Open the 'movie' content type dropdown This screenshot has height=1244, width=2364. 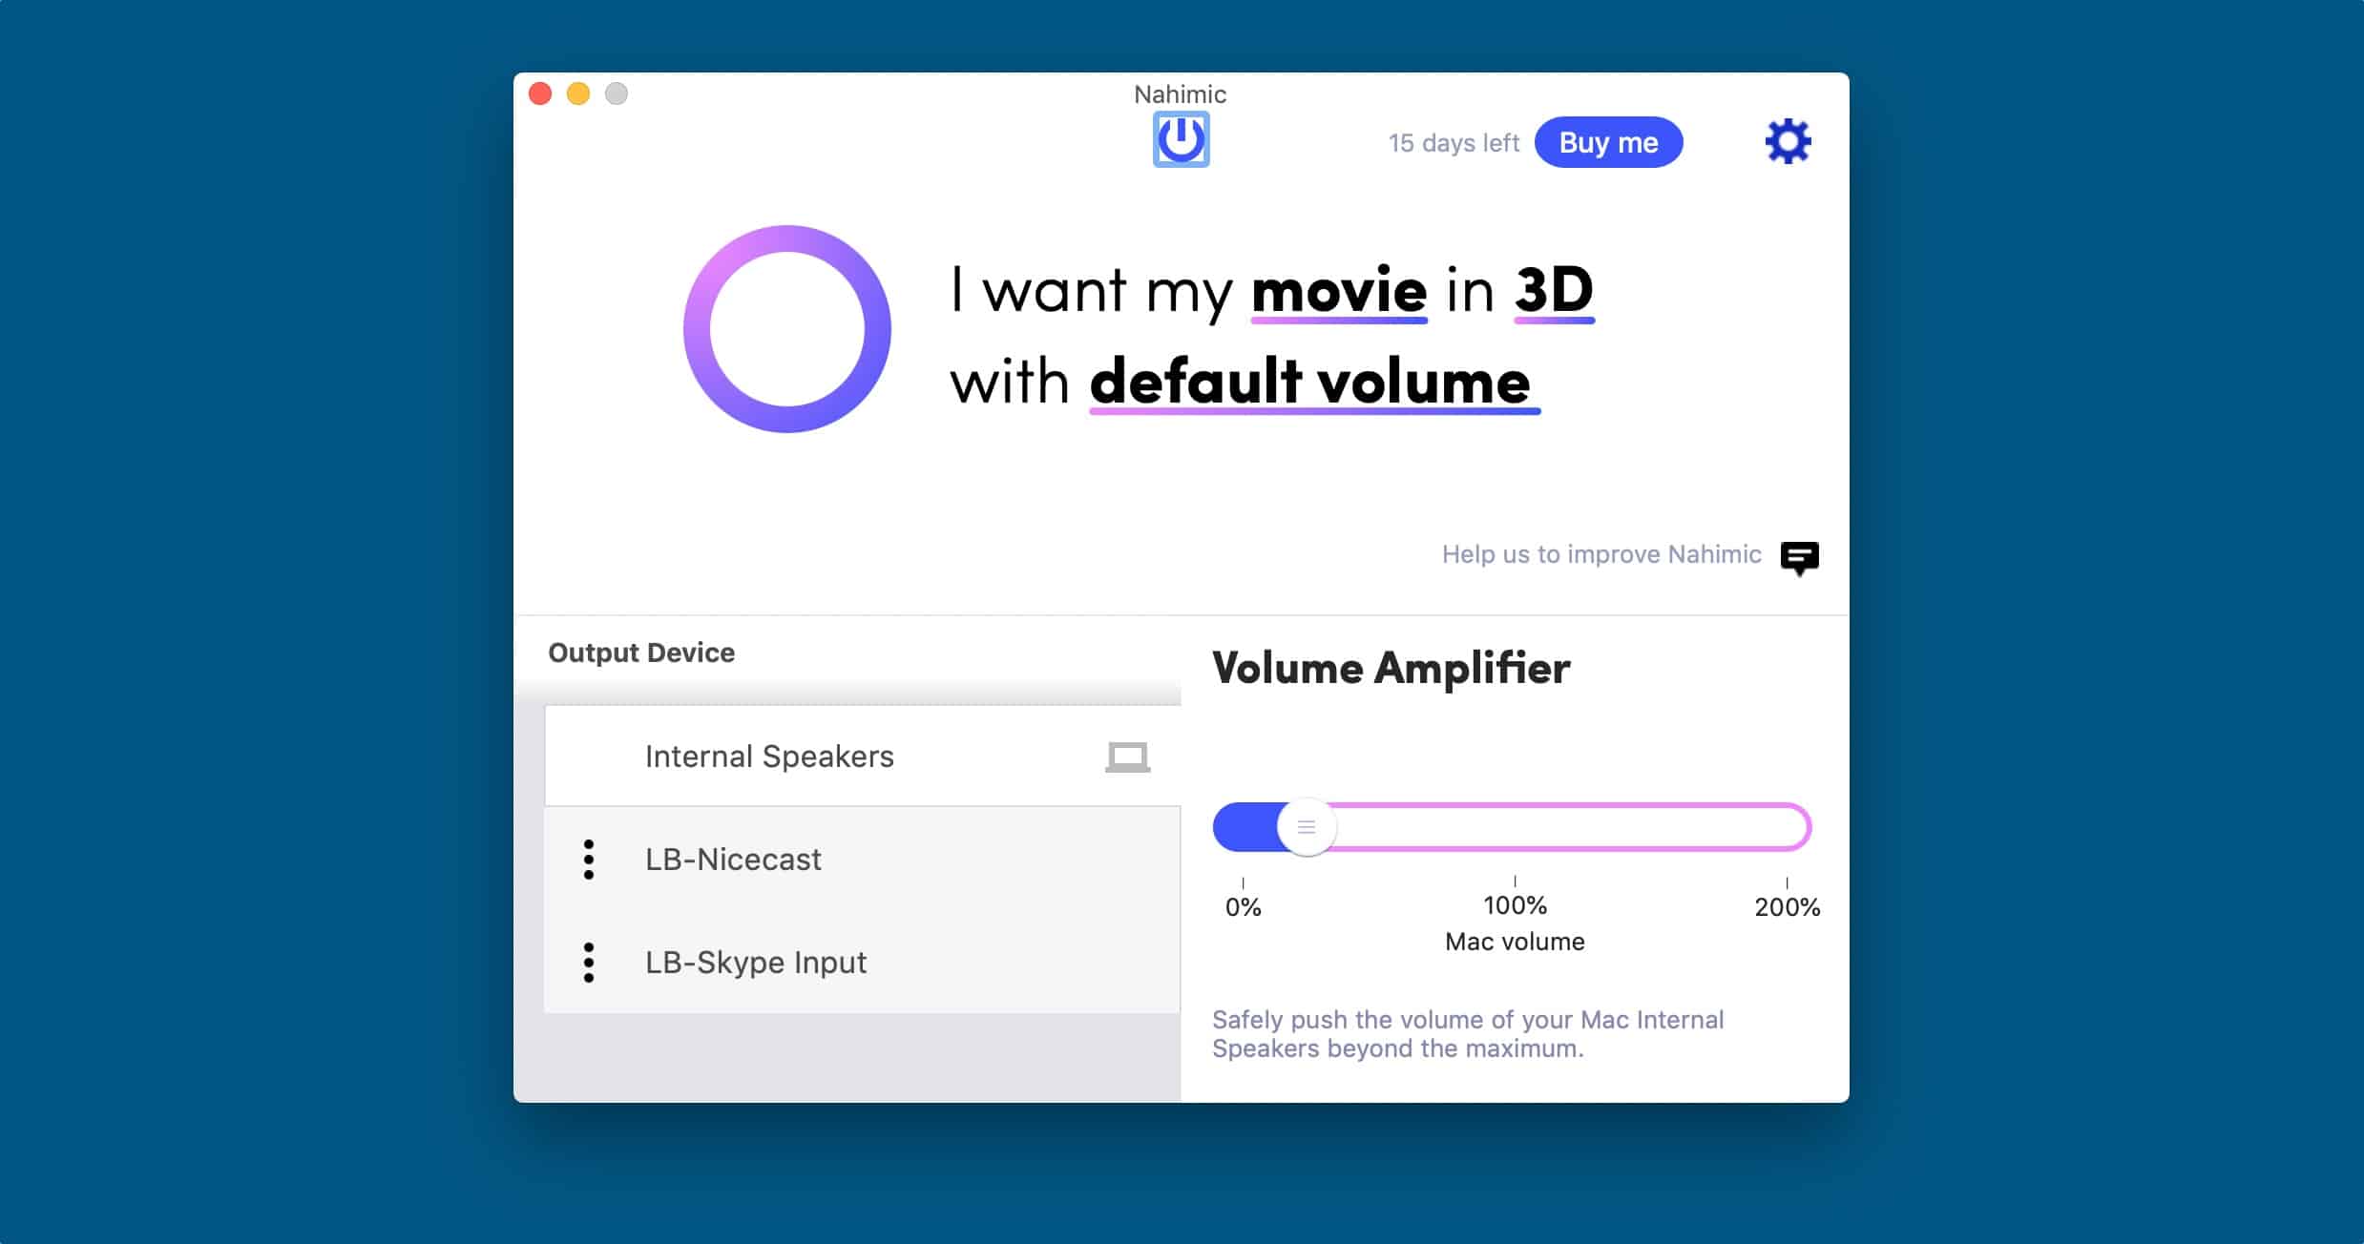pos(1339,290)
